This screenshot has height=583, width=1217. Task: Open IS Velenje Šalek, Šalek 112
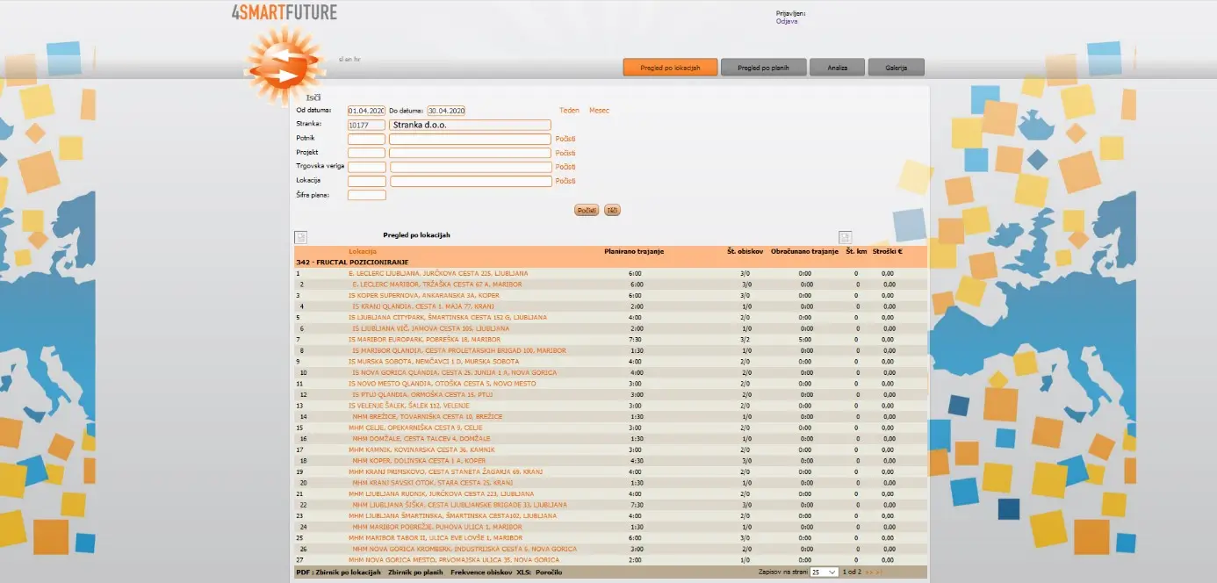(409, 406)
